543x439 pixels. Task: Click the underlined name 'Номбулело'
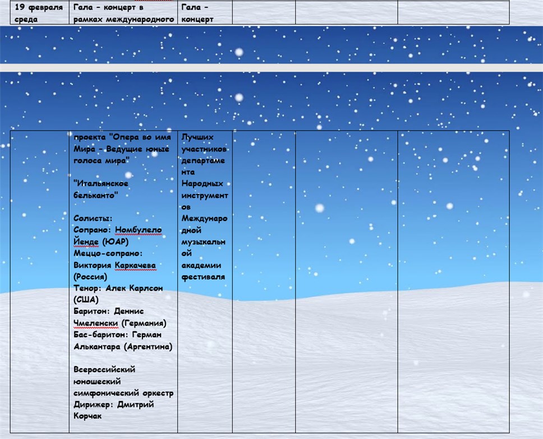coord(138,230)
